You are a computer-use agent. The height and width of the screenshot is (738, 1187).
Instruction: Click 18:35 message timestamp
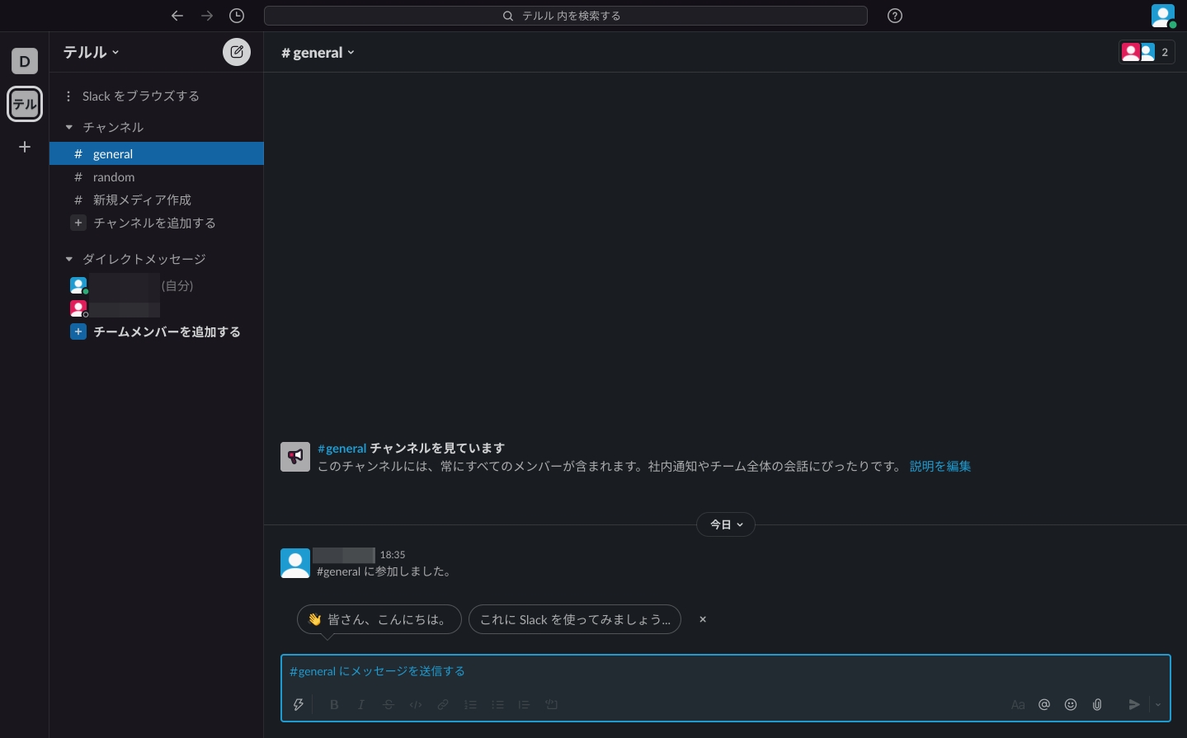393,555
